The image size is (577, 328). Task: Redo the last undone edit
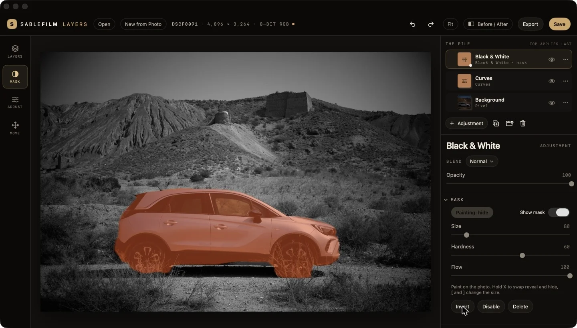point(431,24)
